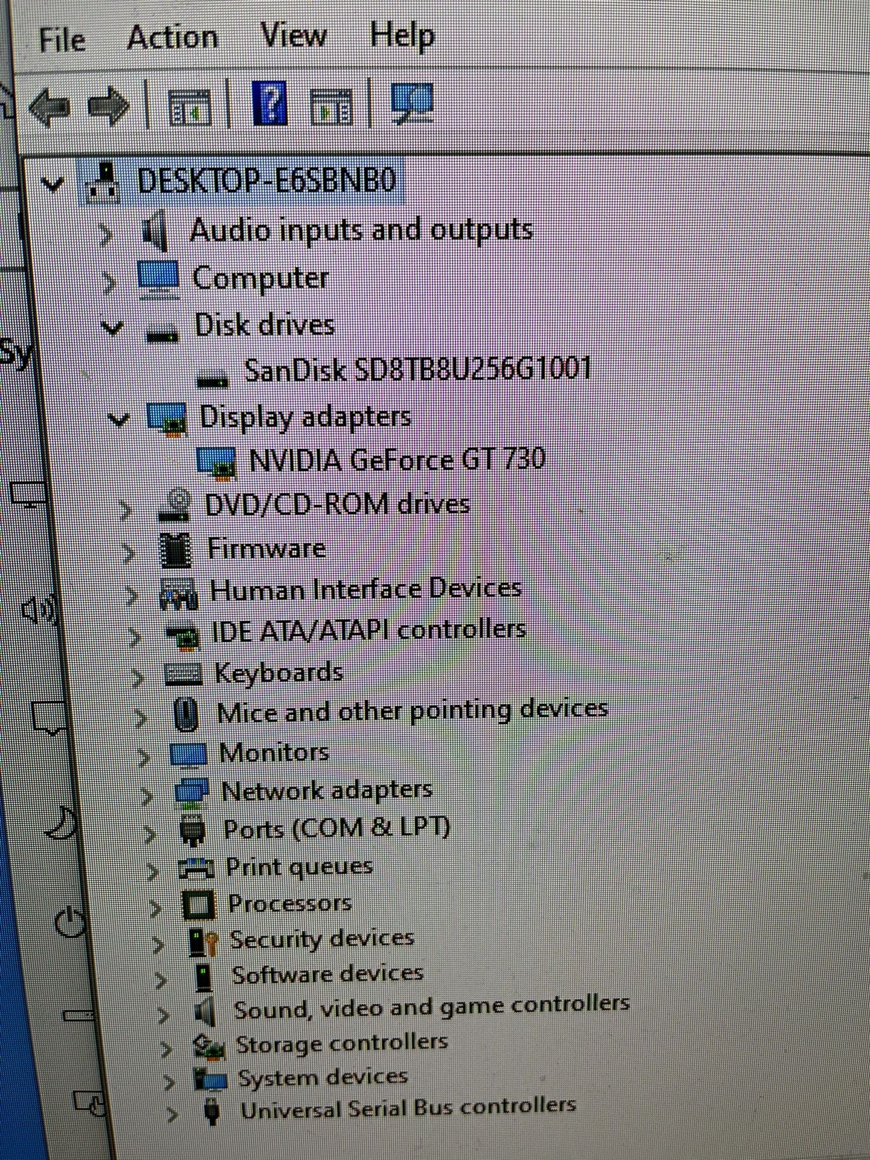Click the Computer category monitor icon
The height and width of the screenshot is (1160, 870).
[158, 280]
